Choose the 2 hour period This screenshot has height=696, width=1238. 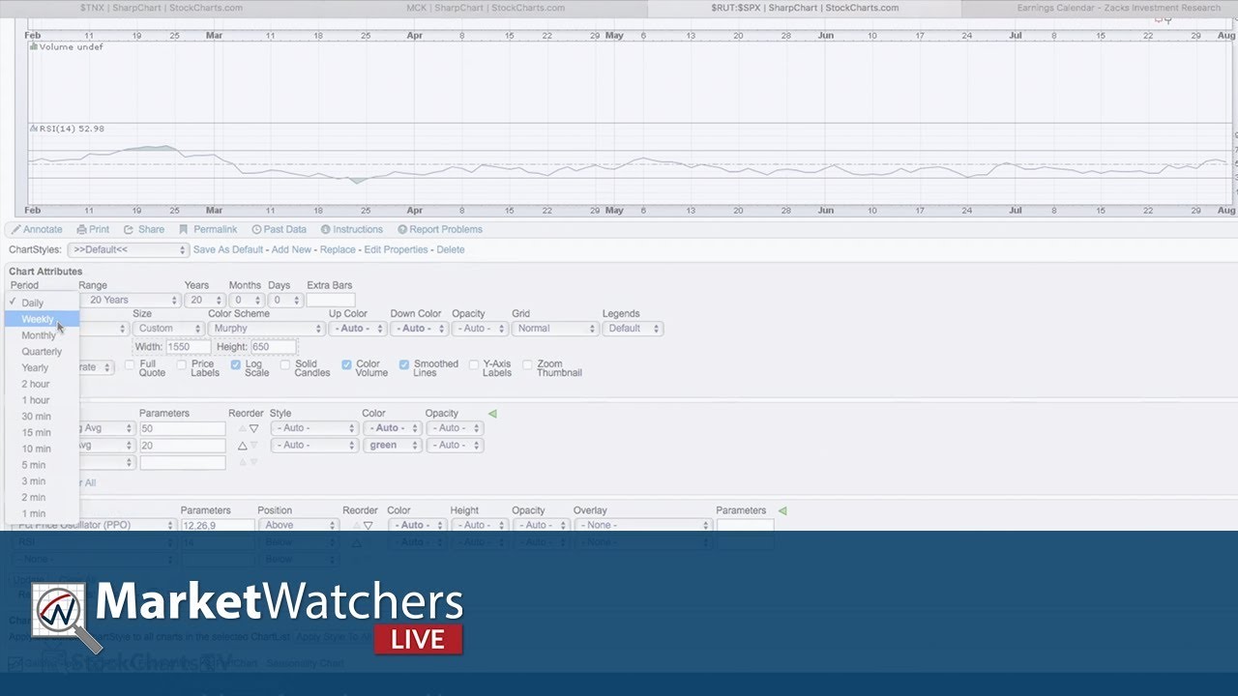coord(42,384)
